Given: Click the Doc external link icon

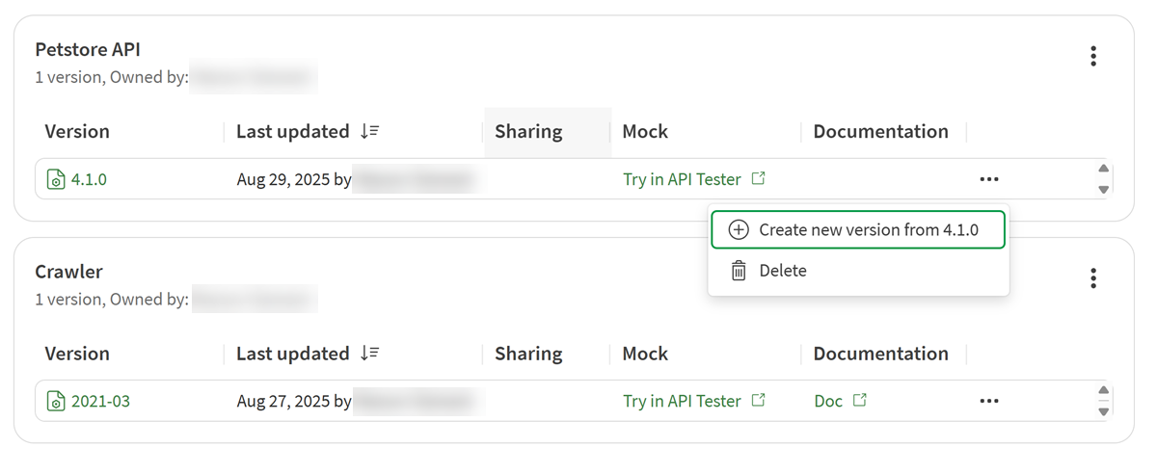Looking at the screenshot, I should (x=859, y=400).
